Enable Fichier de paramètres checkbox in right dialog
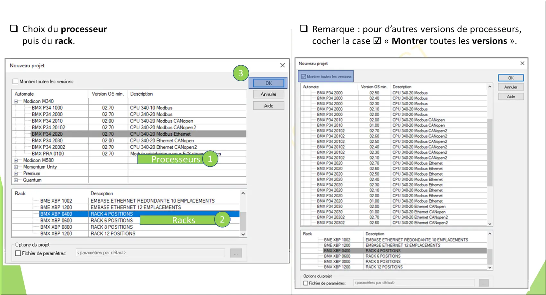Viewport: 546px width, 295px height. (x=306, y=283)
